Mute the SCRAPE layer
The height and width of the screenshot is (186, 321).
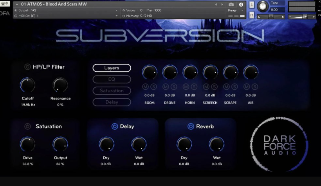(x=226, y=87)
